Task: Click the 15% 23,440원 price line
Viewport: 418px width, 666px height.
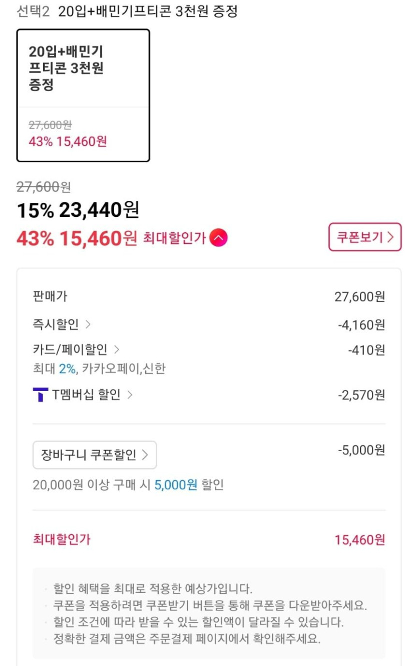Action: coord(78,210)
